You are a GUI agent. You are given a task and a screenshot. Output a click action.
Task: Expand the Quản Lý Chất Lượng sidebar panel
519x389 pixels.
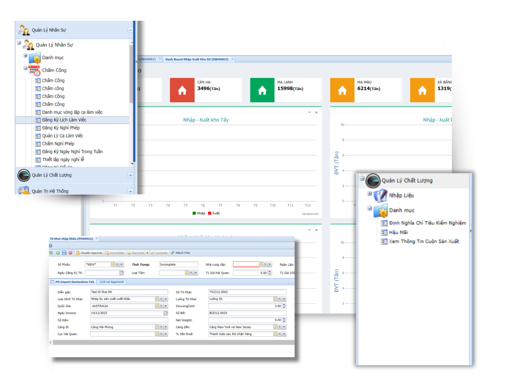click(x=130, y=175)
